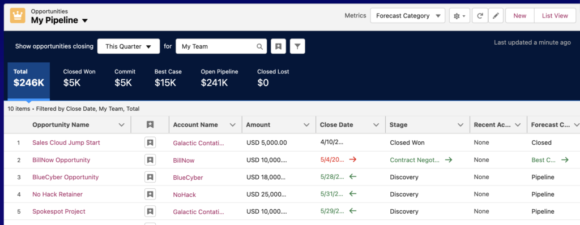580x225 pixels.
Task: Select the Best Case $15K metric
Action: click(168, 78)
